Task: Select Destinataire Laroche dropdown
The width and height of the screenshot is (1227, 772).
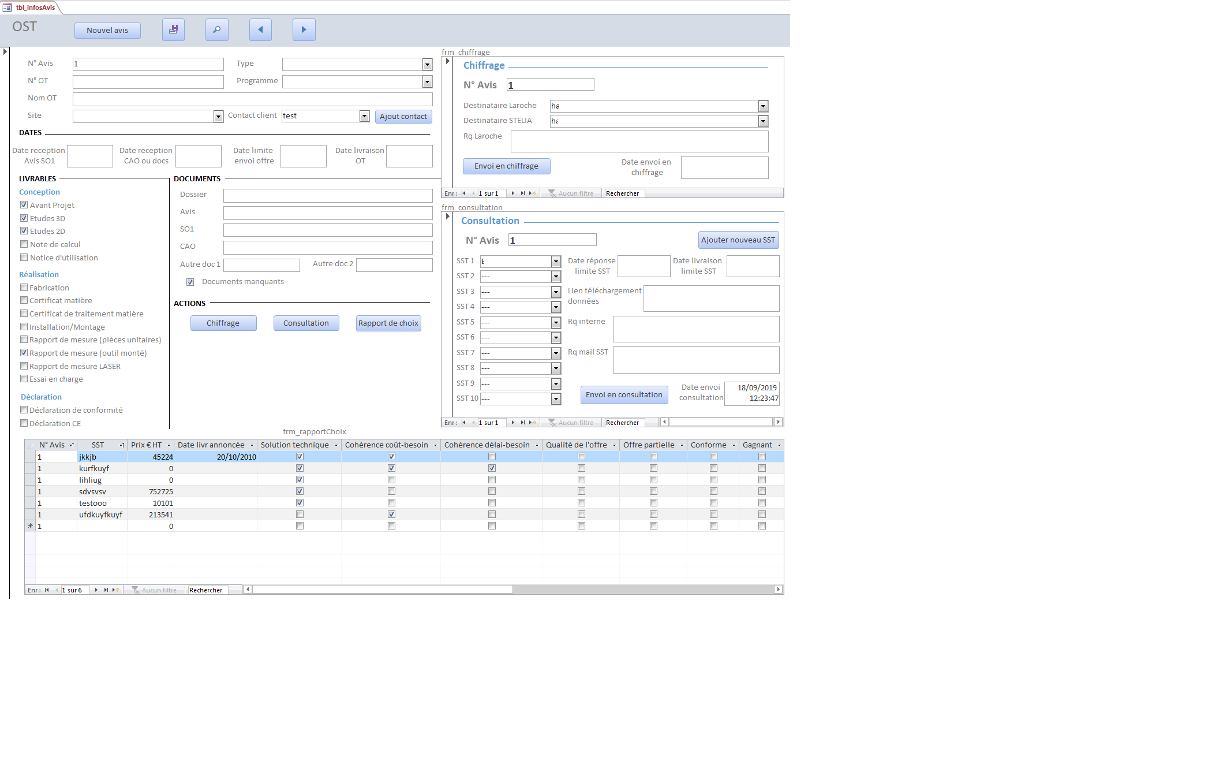Action: [761, 106]
